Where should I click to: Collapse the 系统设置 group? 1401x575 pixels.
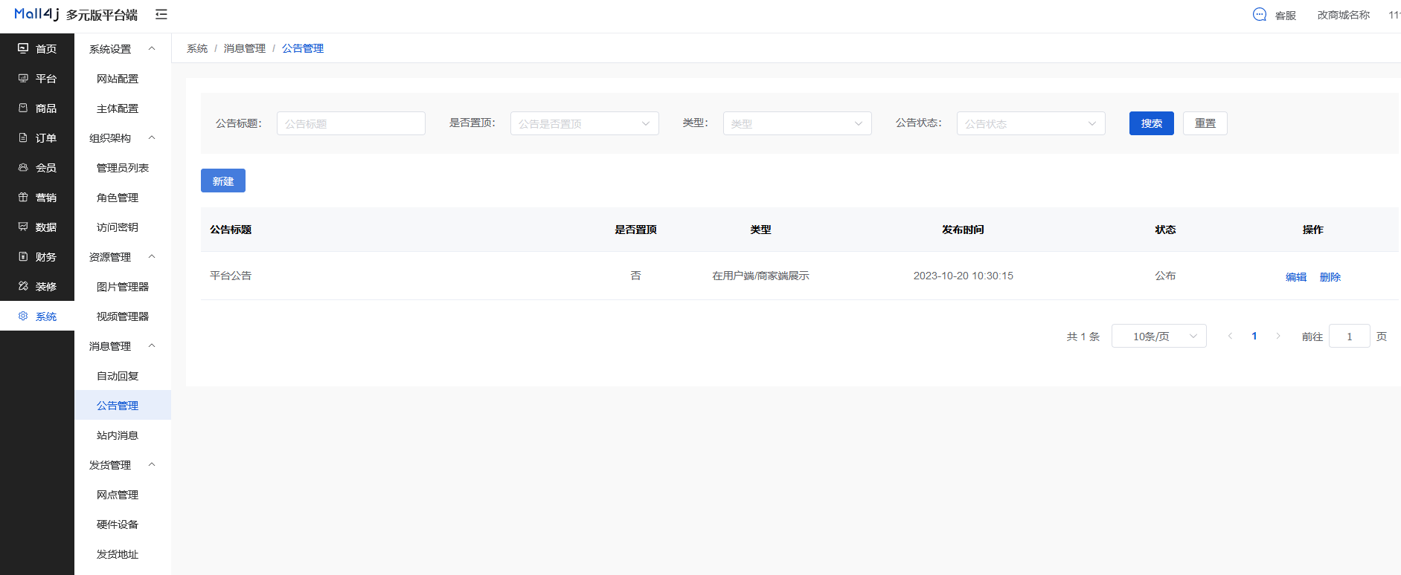(x=152, y=48)
